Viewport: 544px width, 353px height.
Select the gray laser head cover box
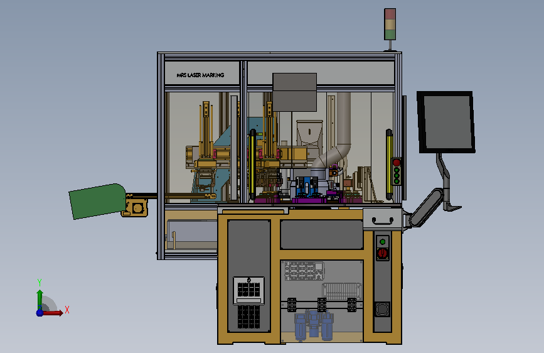(294, 92)
